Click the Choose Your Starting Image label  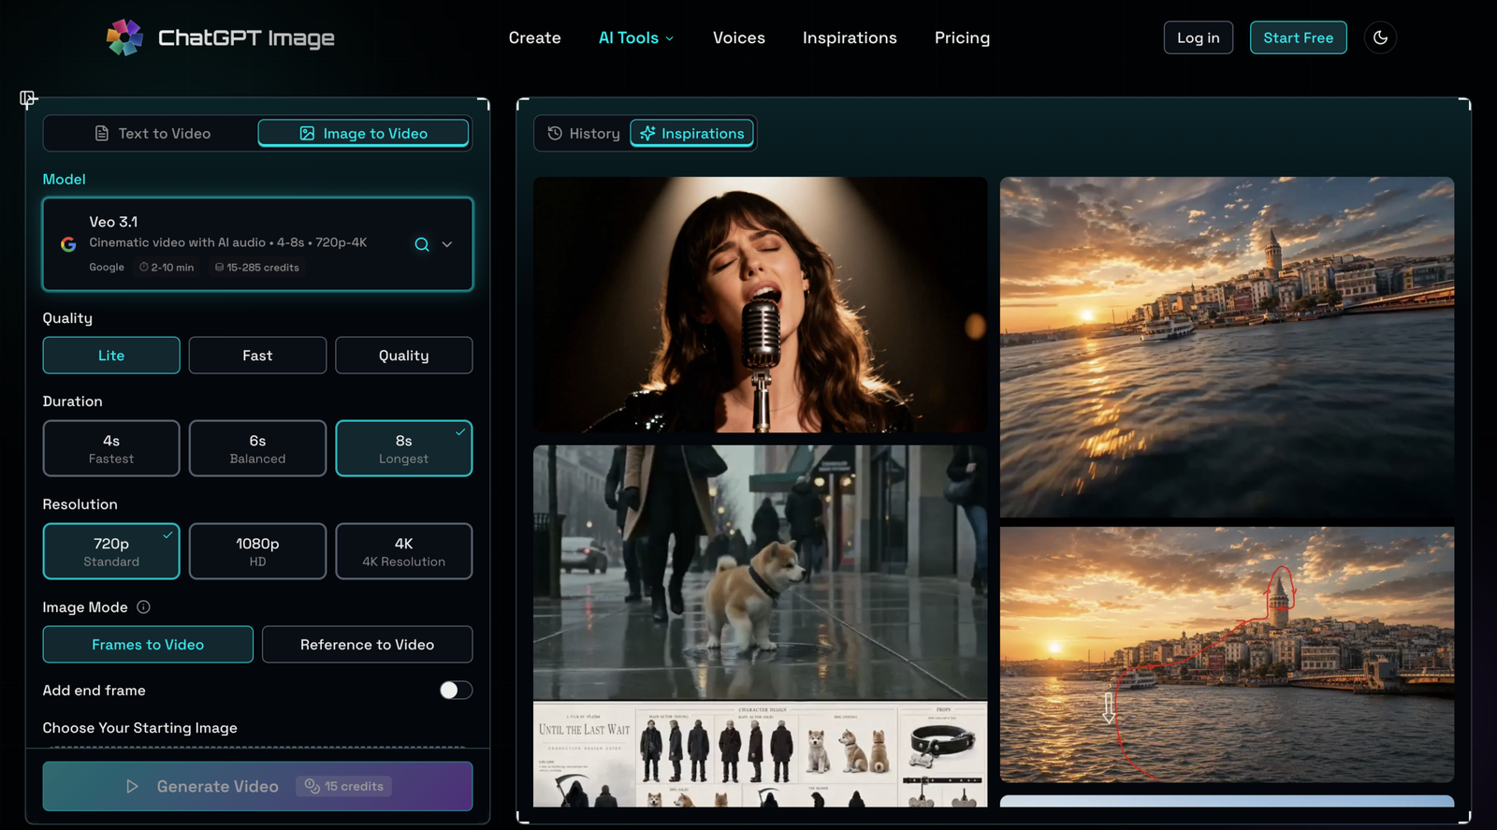[x=139, y=728]
